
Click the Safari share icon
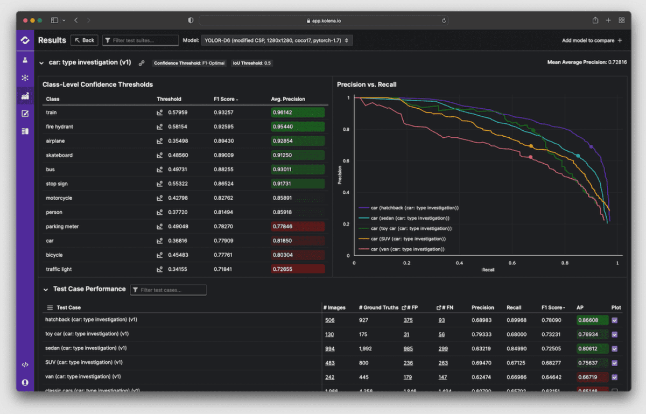tap(595, 20)
